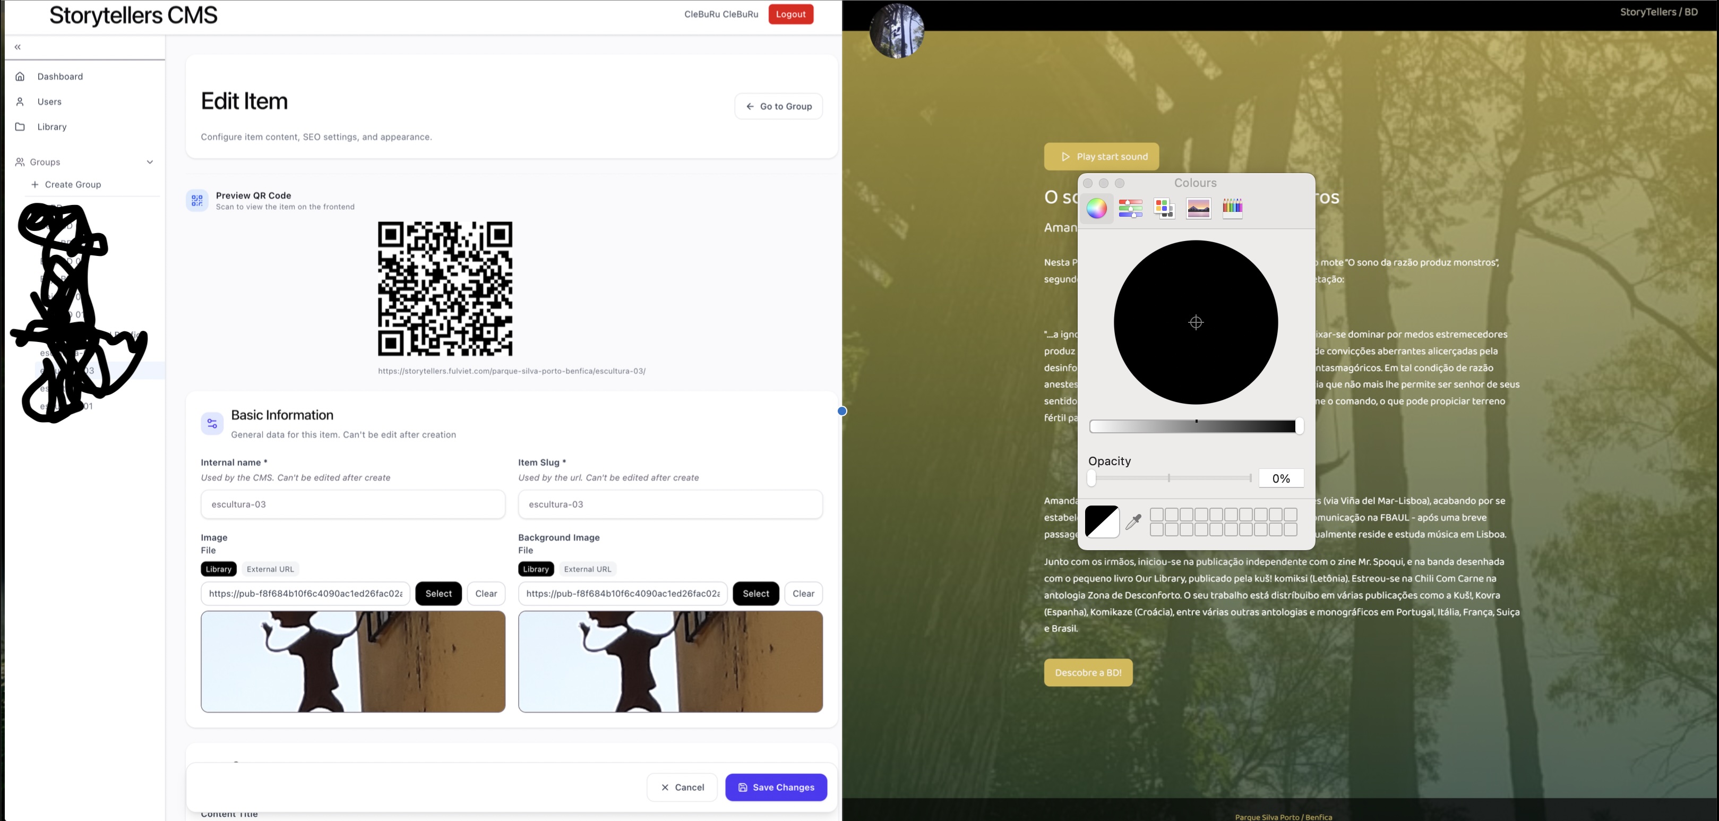This screenshot has height=821, width=1719.
Task: Click the brightness slider in Colours
Action: tap(1196, 426)
